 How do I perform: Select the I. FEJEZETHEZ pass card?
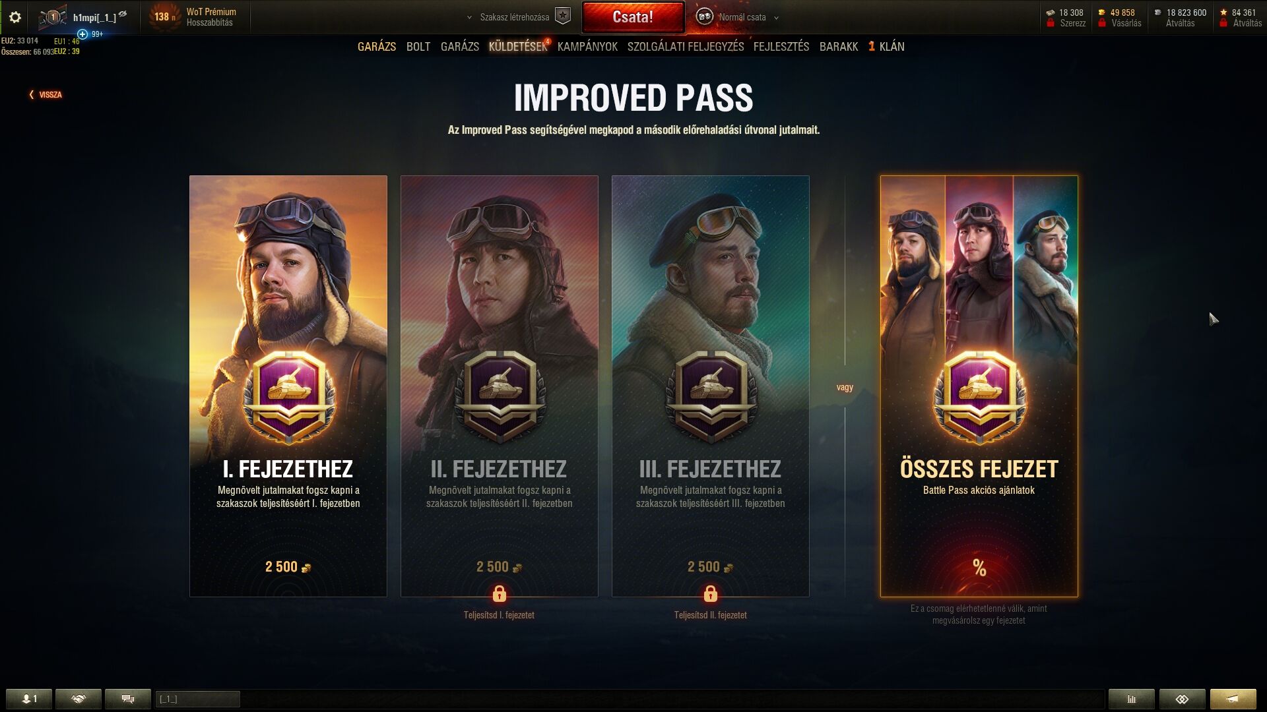pos(288,386)
